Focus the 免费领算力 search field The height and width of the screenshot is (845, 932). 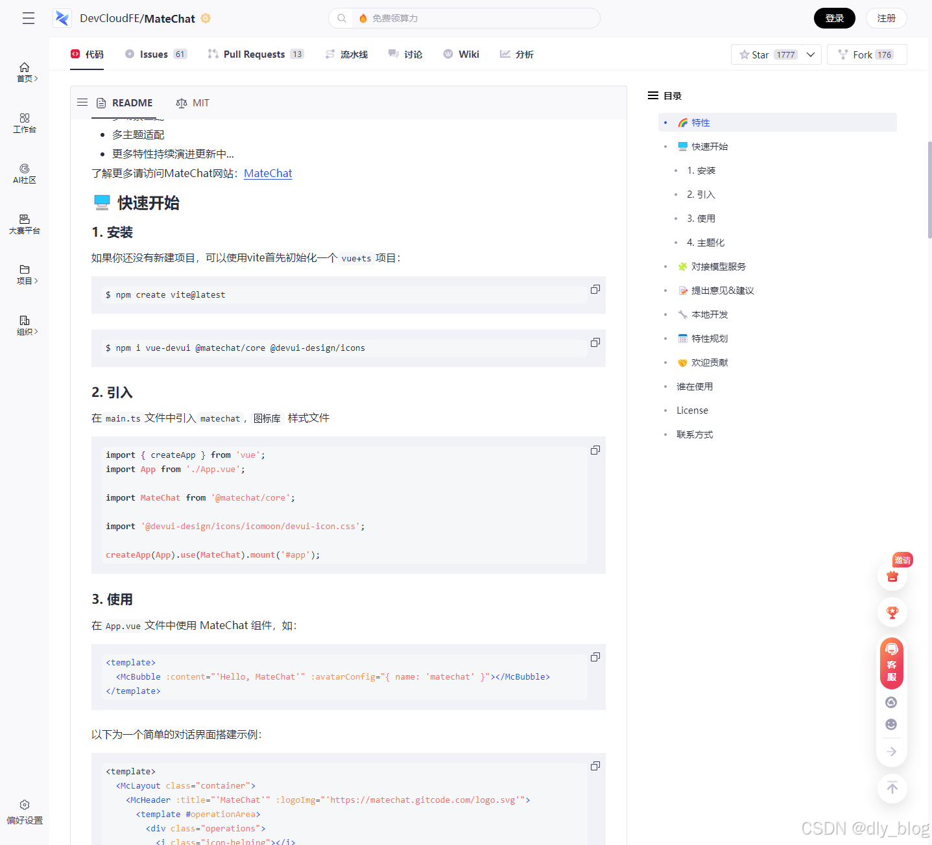click(x=464, y=18)
